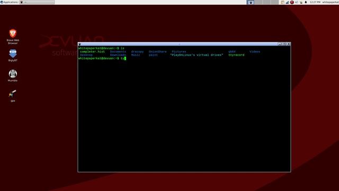Minimize the terminal window
The height and width of the screenshot is (191, 339).
tap(280, 44)
